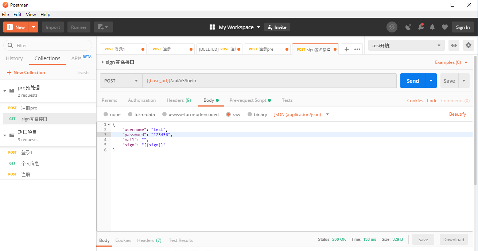This screenshot has height=251, width=478.
Task: Download the response
Action: coord(454,240)
